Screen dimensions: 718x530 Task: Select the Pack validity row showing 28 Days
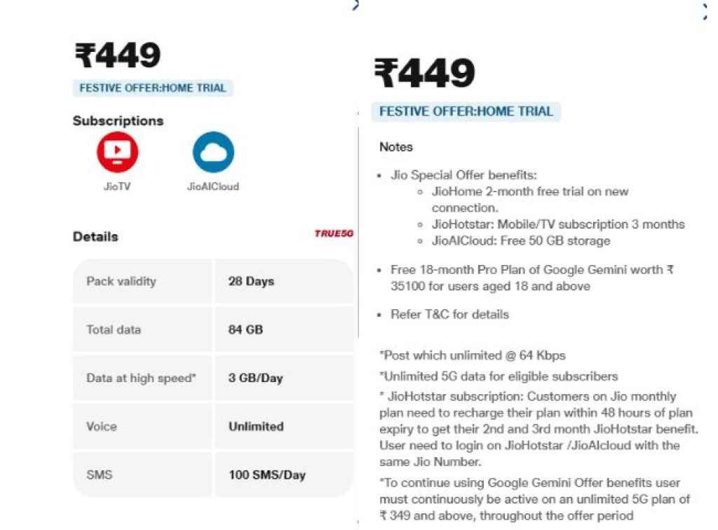pos(210,281)
